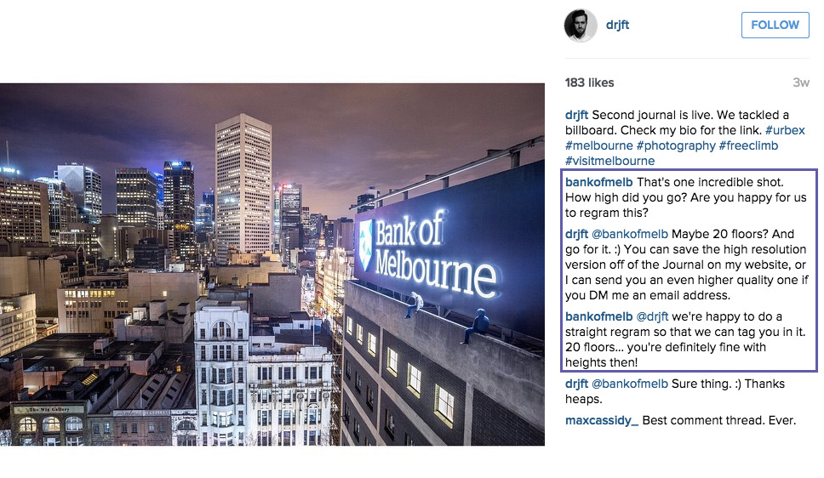Click the Bank of Melbourne billboard photo
This screenshot has height=478, width=824.
click(x=272, y=265)
